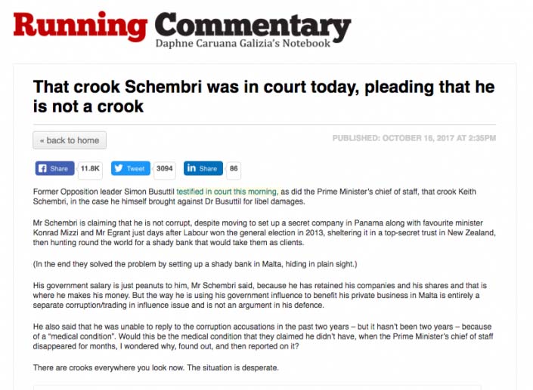Screen dimensions: 533x390
Task: Click the 'There are crooks everywhere' closing line
Action: (x=156, y=367)
